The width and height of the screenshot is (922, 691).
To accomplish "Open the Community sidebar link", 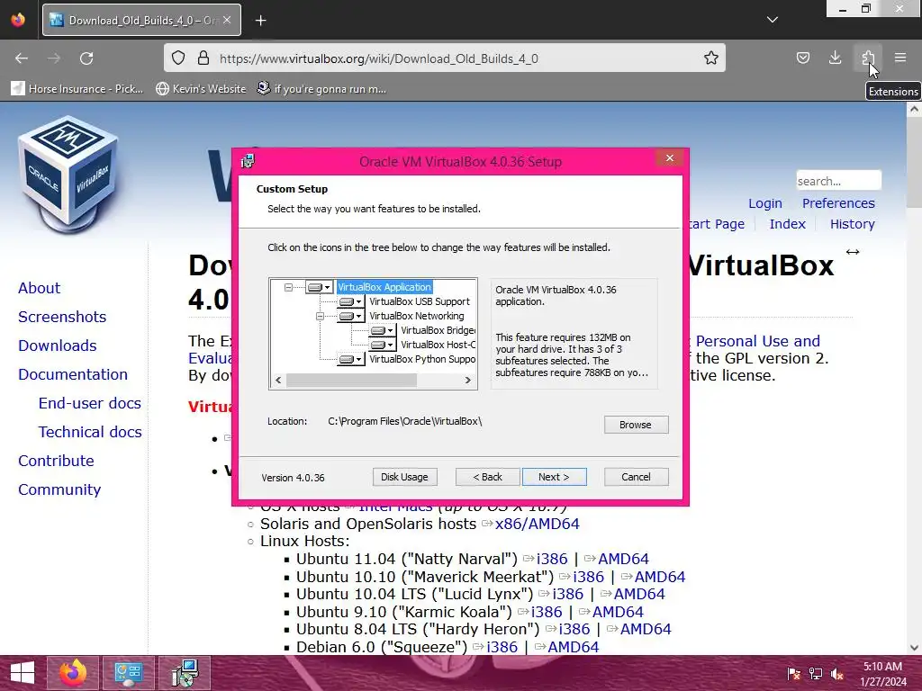I will point(59,489).
